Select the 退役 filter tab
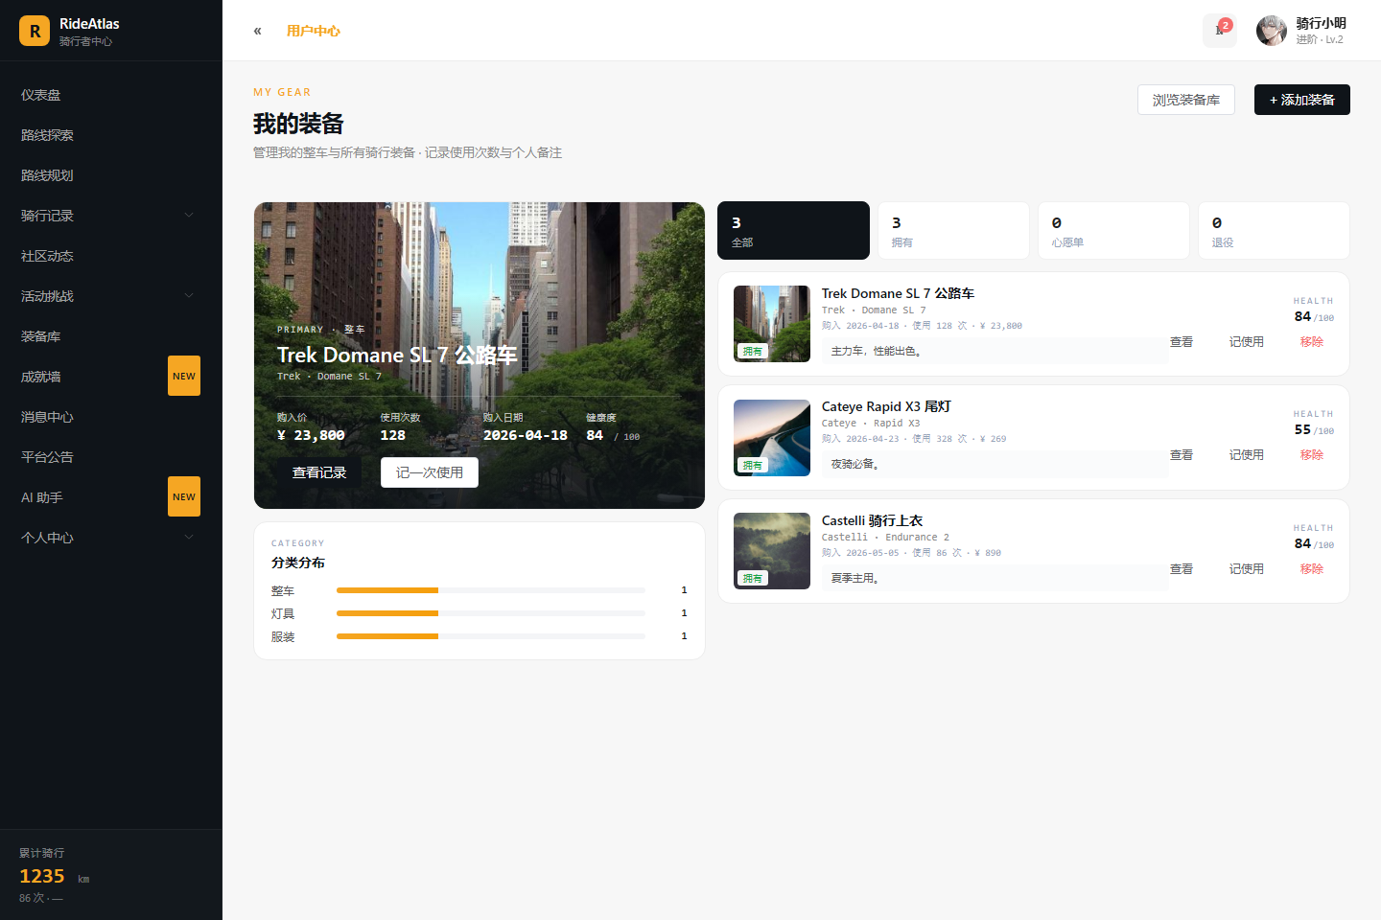1381x920 pixels. click(1275, 231)
